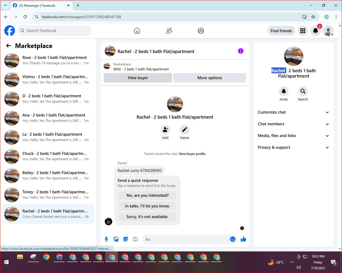Open the Facebook menu grid icon
The width and height of the screenshot is (342, 273).
click(303, 31)
